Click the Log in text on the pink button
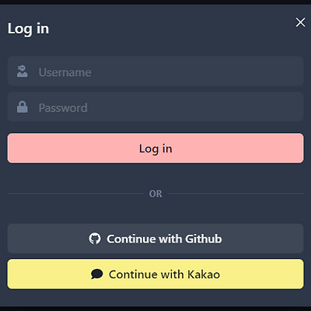 click(x=155, y=149)
